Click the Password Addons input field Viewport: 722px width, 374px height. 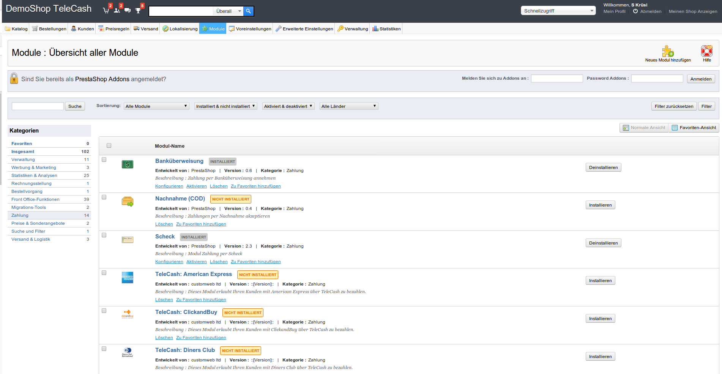(657, 79)
